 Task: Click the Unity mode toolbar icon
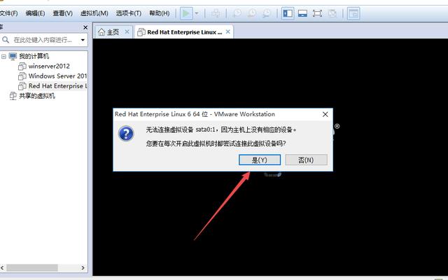pos(332,13)
